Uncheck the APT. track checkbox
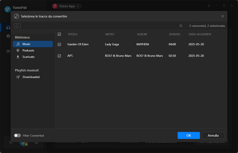238x153 pixels. [59, 56]
